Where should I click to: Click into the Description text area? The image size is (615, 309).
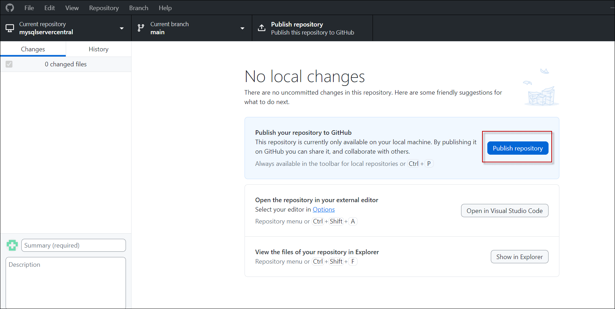(x=66, y=283)
